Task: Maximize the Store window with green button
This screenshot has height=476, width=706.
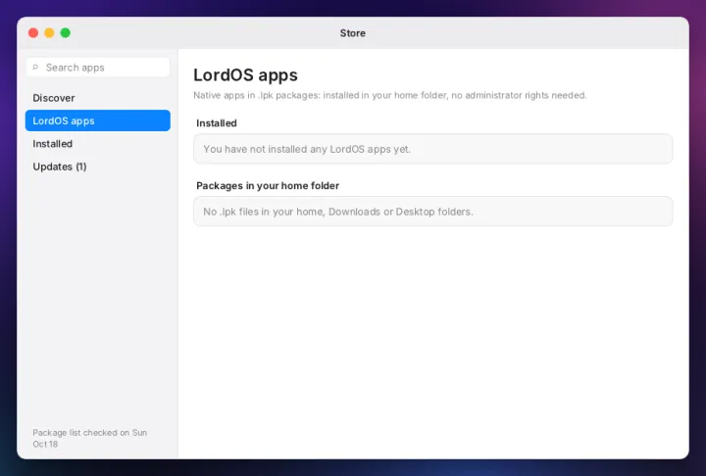Action: (x=66, y=33)
